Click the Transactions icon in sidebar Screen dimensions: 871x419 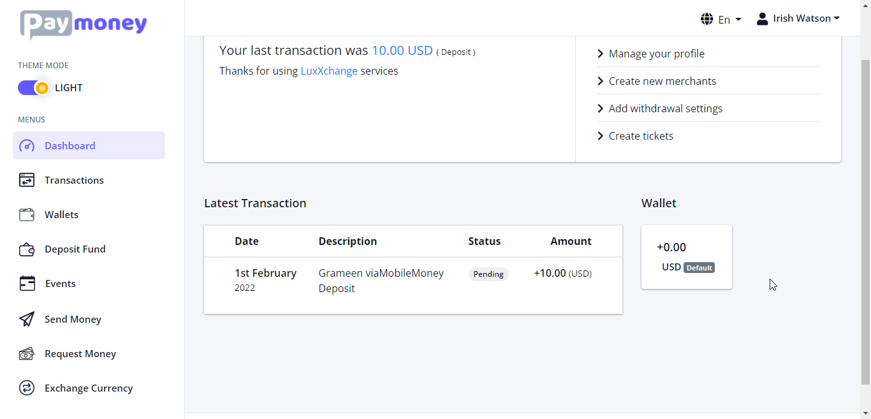pyautogui.click(x=27, y=180)
